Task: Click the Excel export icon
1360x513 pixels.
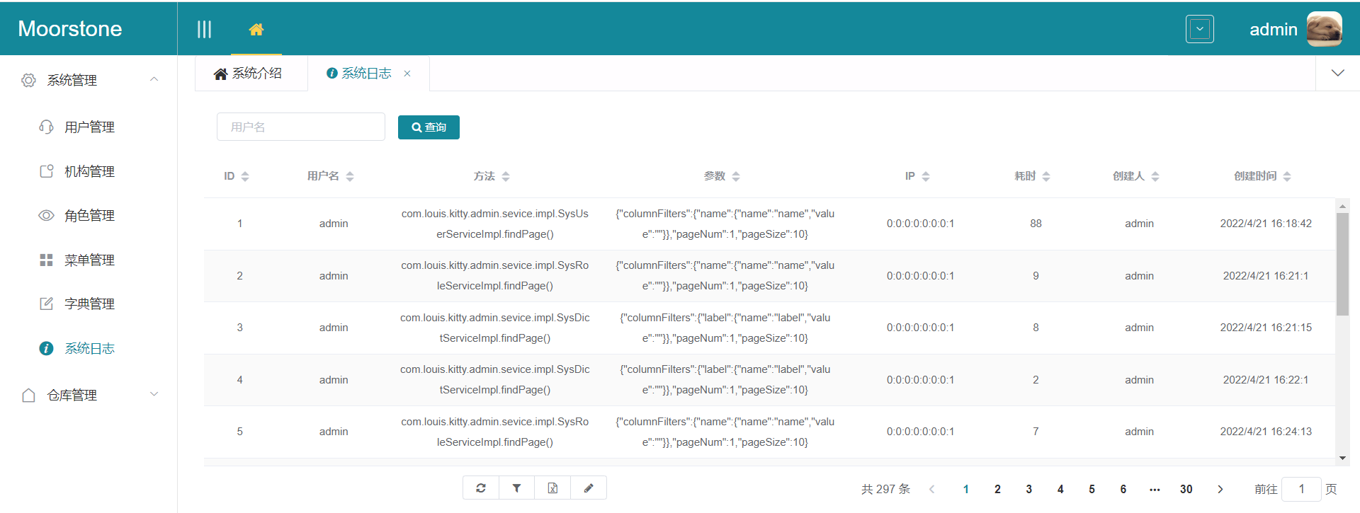Action: click(x=552, y=488)
